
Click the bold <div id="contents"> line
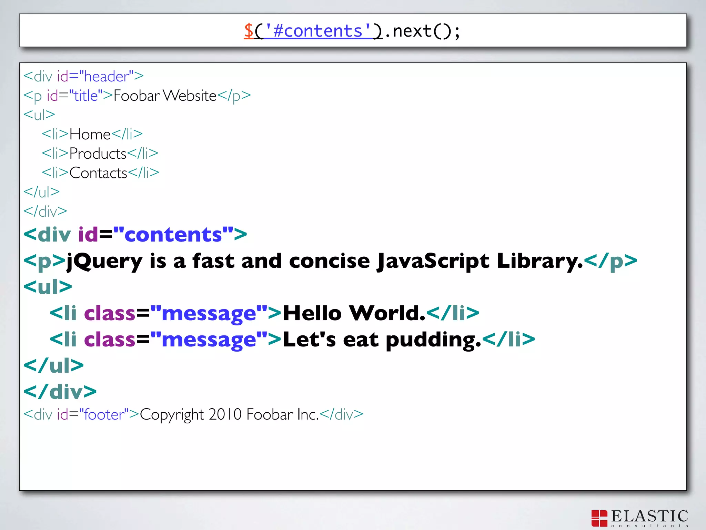[x=135, y=235]
